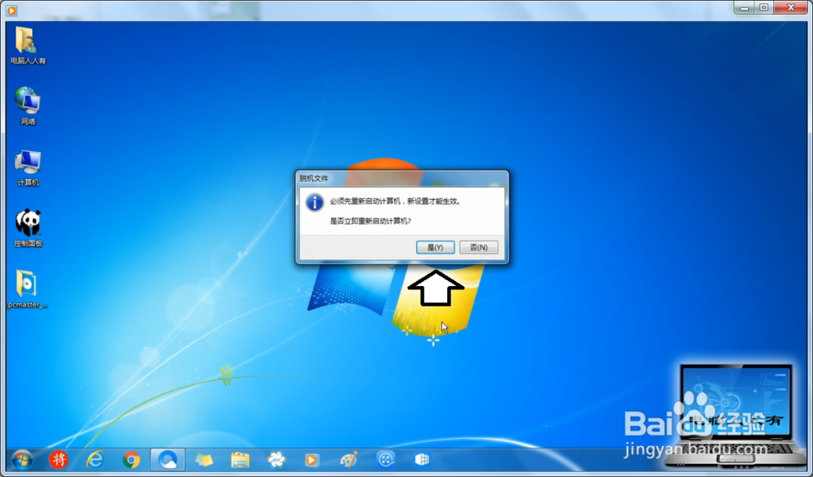Viewport: 813px width, 477px height.
Task: Launch the red 将 chess taskbar icon
Action: (58, 460)
